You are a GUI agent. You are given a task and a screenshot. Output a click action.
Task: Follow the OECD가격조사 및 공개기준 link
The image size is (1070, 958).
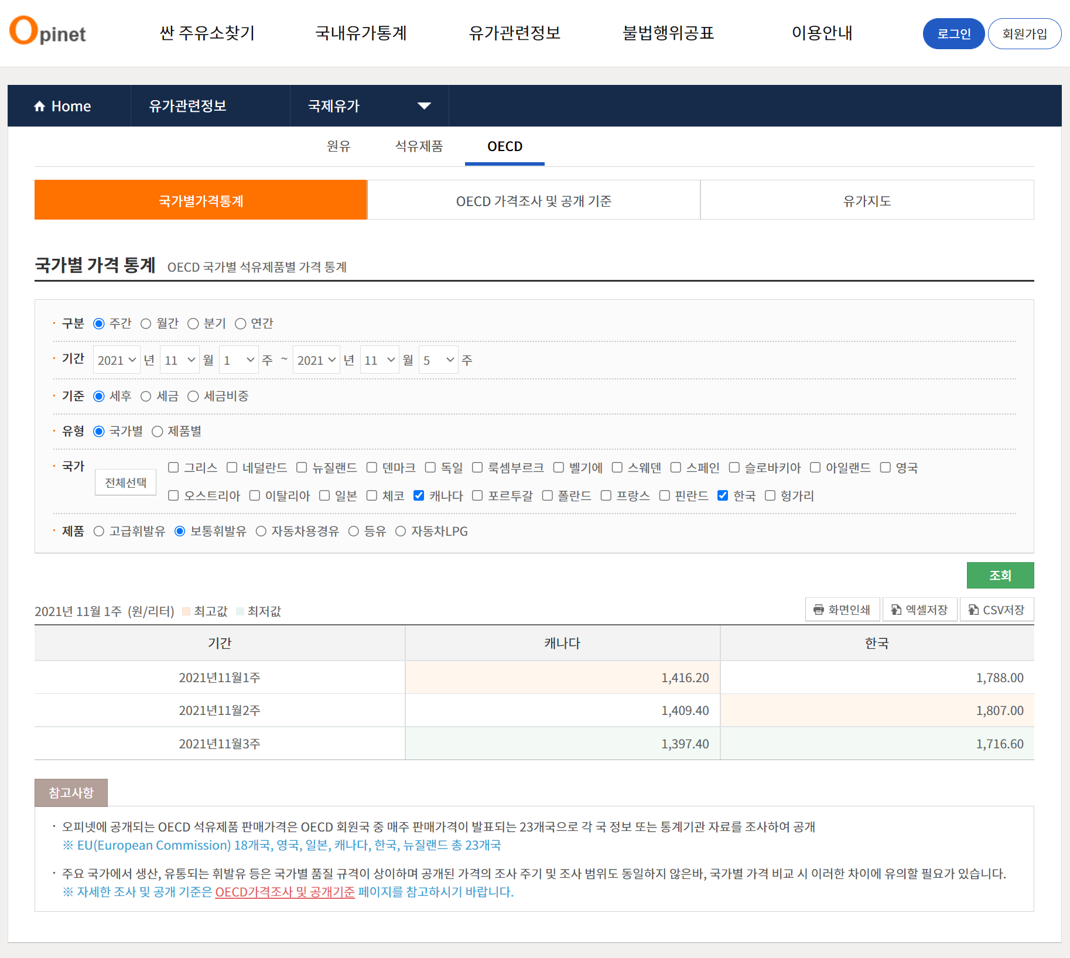[285, 892]
